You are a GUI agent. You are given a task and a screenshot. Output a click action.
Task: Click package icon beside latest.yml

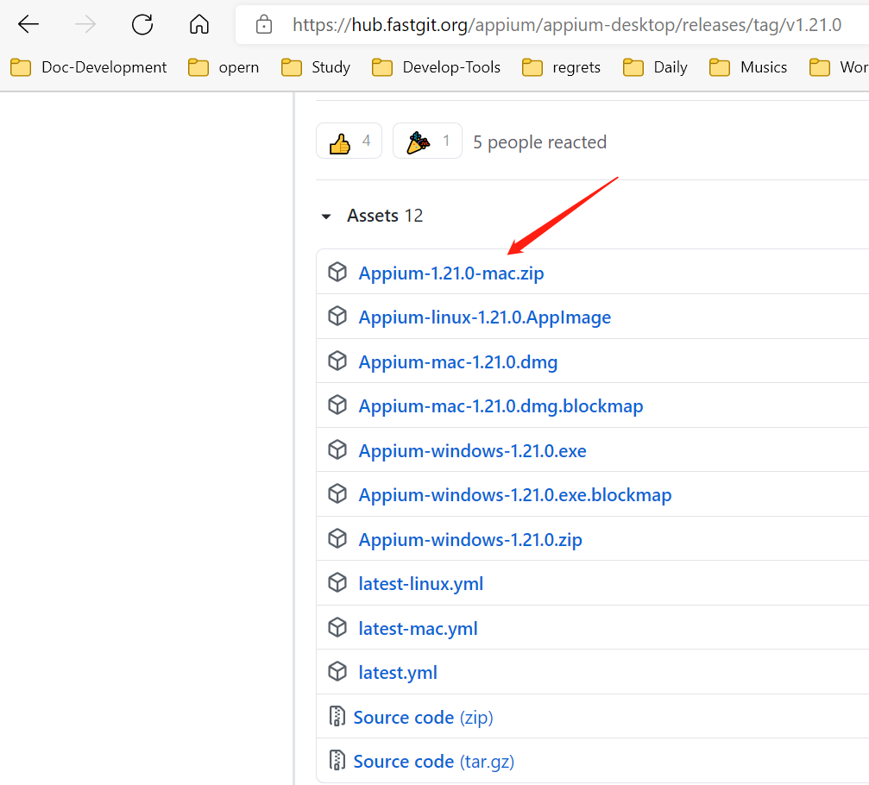[x=337, y=671]
